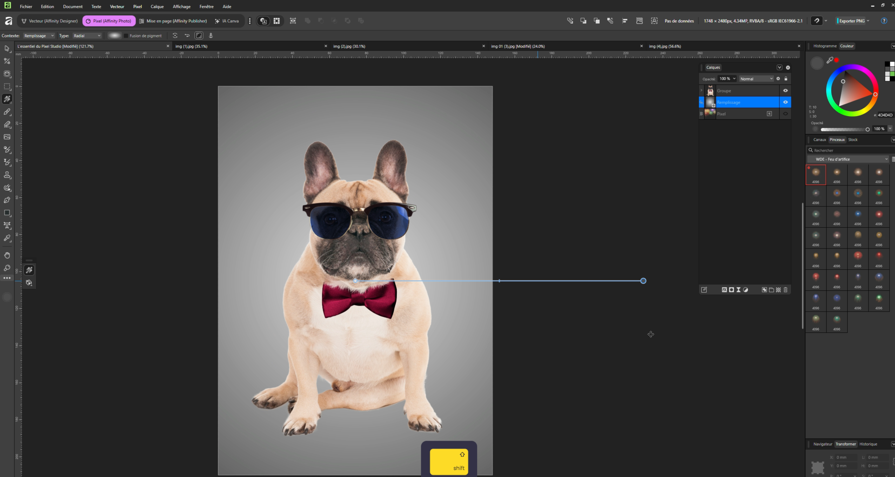The image size is (895, 477).
Task: Select the Hand pan tool
Action: 7,255
